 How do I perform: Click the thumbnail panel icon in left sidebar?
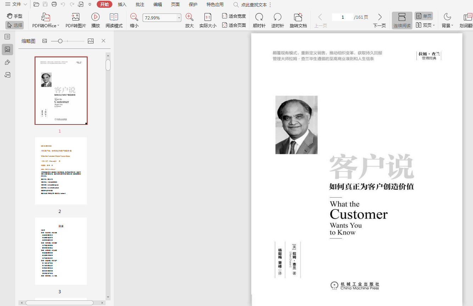(x=7, y=50)
